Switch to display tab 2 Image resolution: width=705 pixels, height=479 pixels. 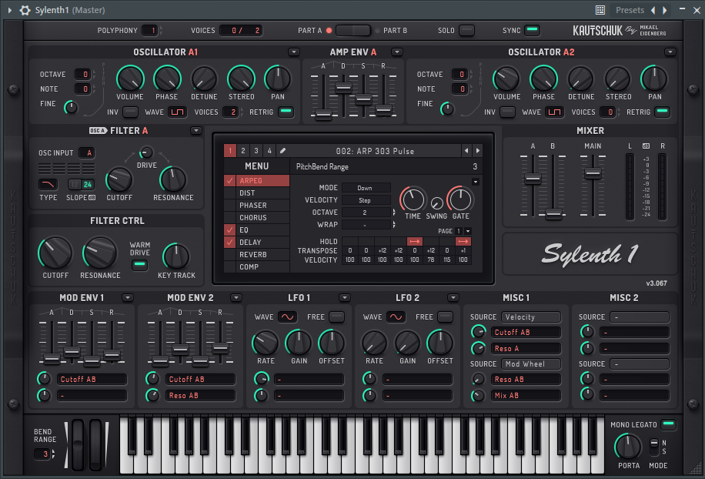pyautogui.click(x=242, y=151)
